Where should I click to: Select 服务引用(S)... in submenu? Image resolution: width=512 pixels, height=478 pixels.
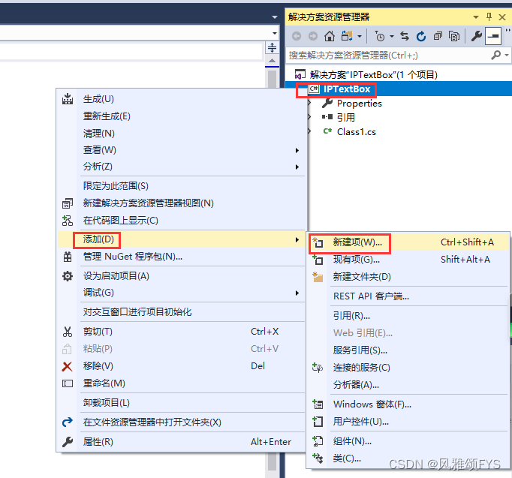click(408, 350)
